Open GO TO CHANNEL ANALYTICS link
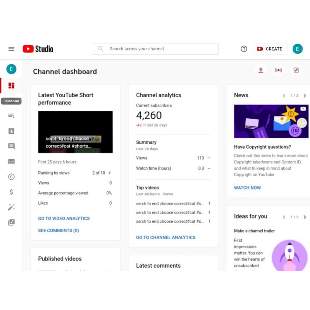 165,237
